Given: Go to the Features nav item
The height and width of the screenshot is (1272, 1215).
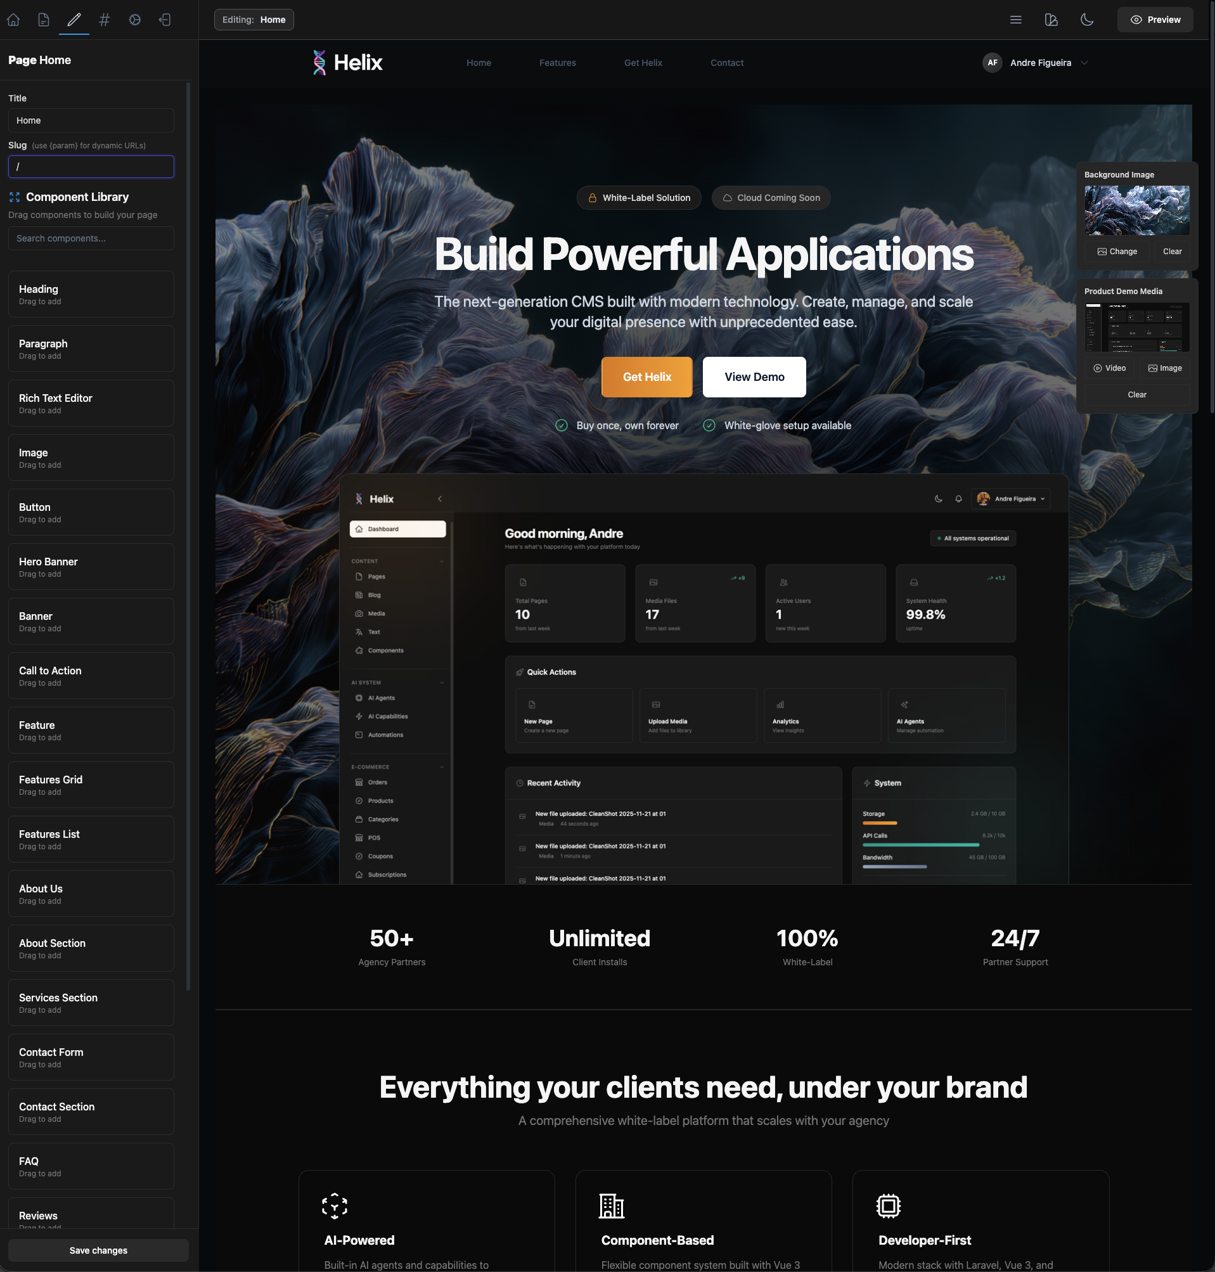Looking at the screenshot, I should [557, 63].
